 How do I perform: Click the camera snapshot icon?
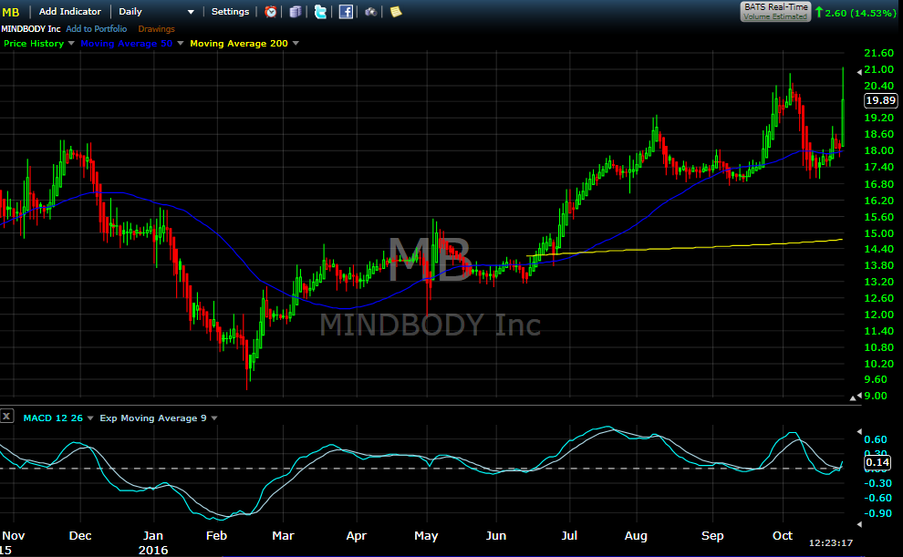(x=371, y=12)
